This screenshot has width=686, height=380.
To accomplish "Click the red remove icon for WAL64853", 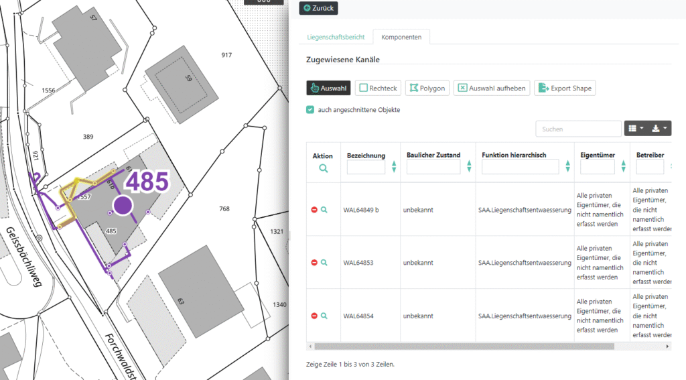I will (x=314, y=263).
